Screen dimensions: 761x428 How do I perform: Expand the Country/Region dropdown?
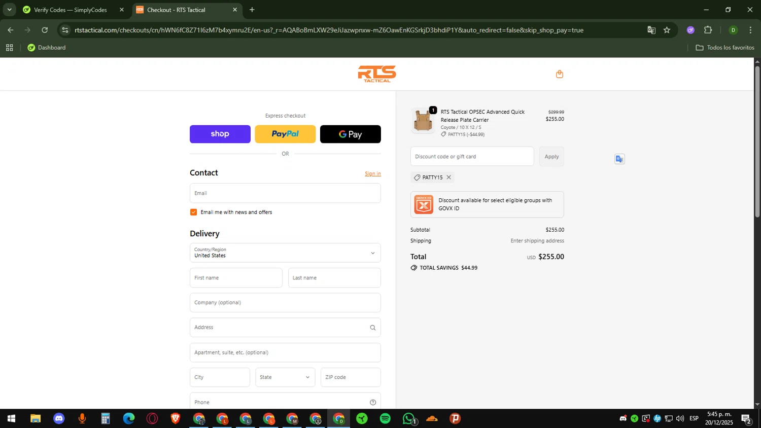pos(285,253)
